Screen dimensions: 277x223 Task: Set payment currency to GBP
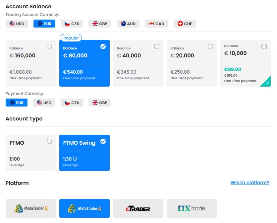coord(100,103)
